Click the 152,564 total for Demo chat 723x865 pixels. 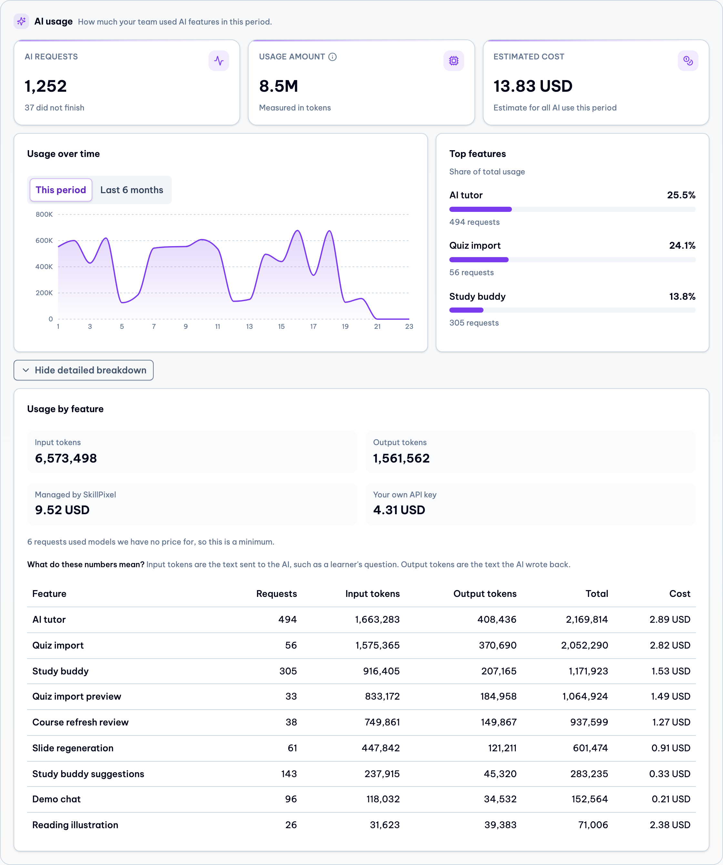coord(590,799)
